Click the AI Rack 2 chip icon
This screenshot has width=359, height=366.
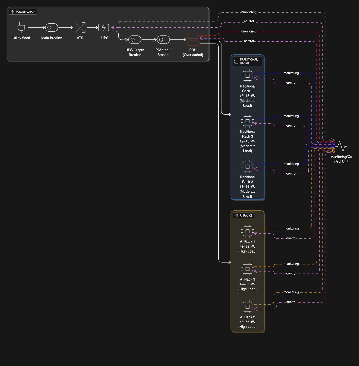(247, 306)
